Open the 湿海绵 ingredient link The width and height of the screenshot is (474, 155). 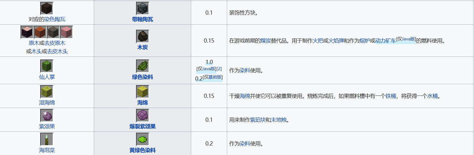point(47,103)
